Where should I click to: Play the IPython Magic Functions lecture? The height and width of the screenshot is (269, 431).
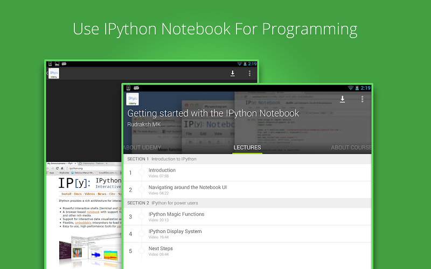pos(248,217)
